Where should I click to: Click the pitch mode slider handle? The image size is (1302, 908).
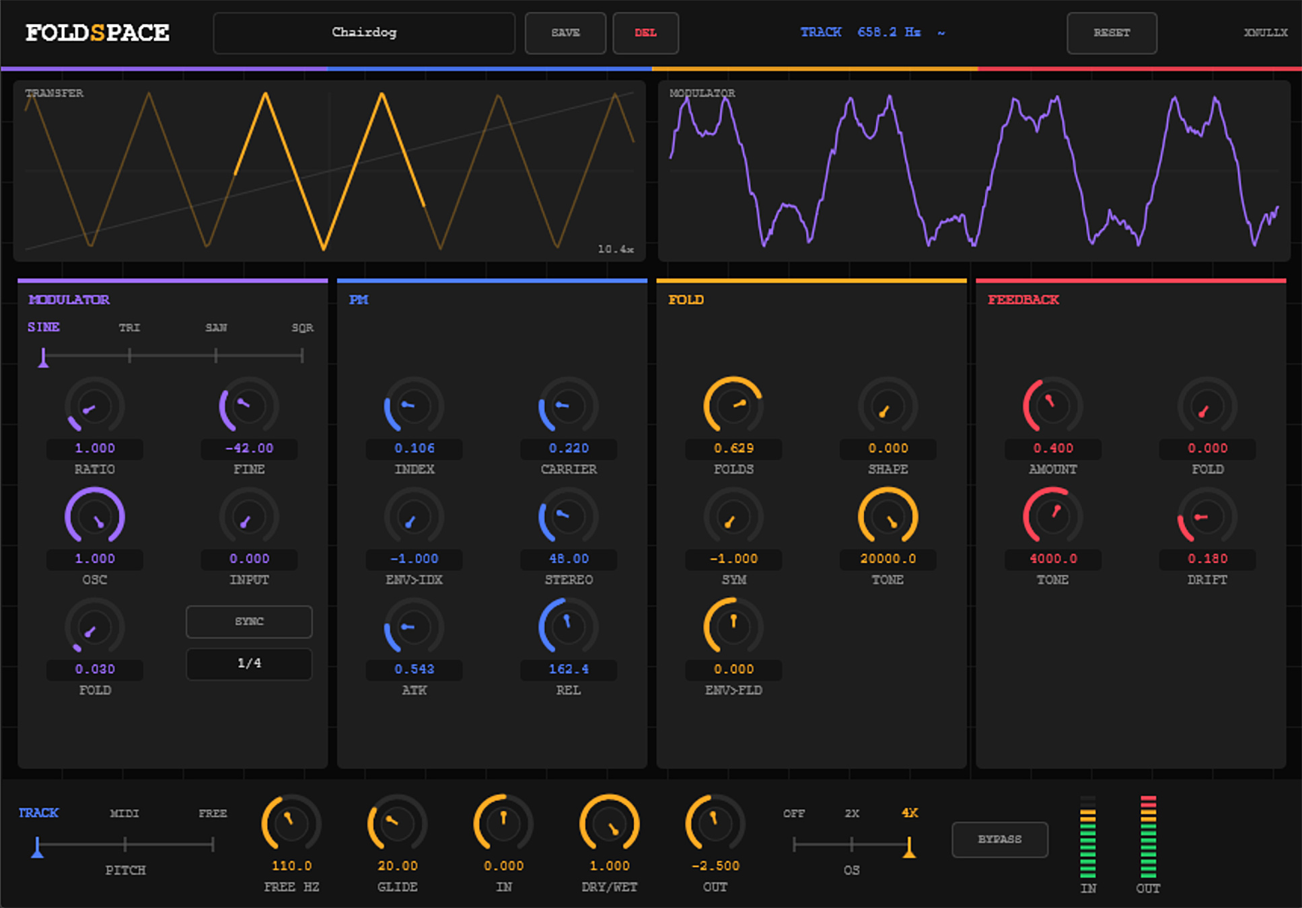(x=38, y=847)
